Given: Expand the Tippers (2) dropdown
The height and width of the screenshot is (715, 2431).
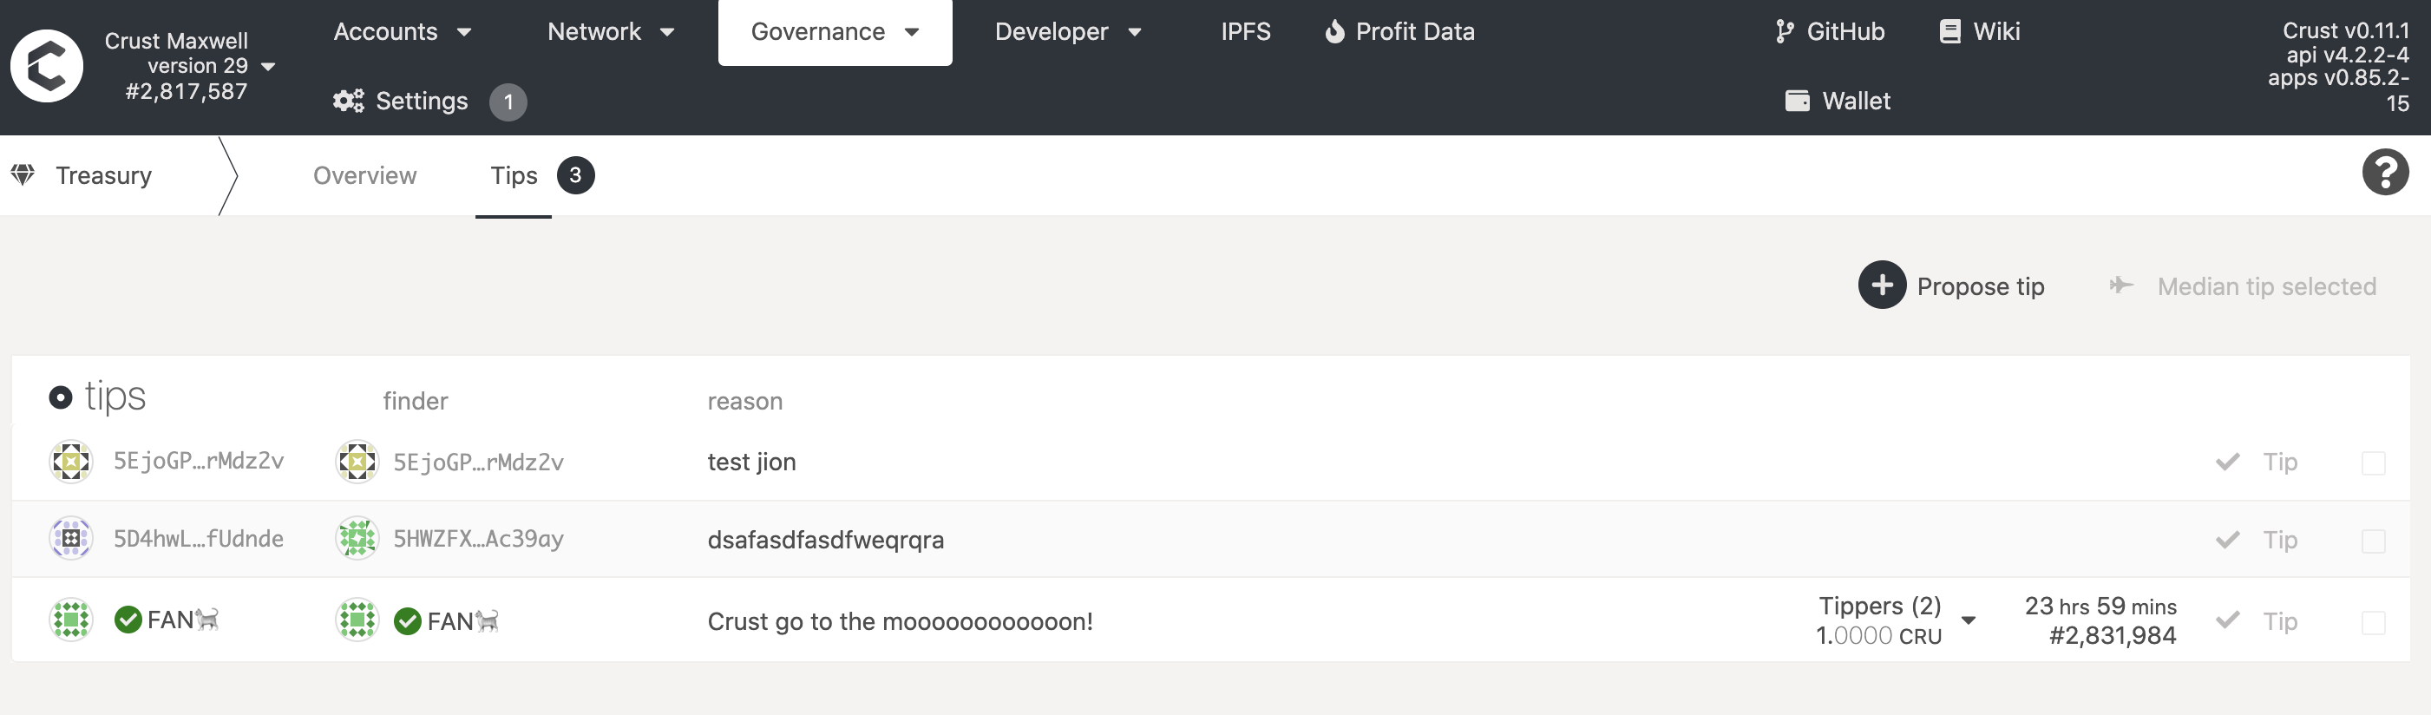Looking at the screenshot, I should (1968, 620).
